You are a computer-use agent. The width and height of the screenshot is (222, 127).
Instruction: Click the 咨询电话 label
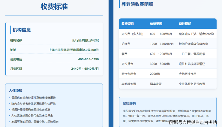click(x=16, y=59)
